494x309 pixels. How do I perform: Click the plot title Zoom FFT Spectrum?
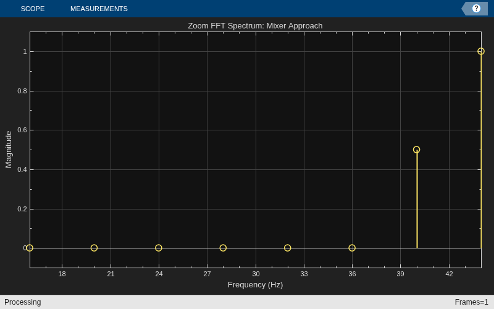pyautogui.click(x=255, y=26)
